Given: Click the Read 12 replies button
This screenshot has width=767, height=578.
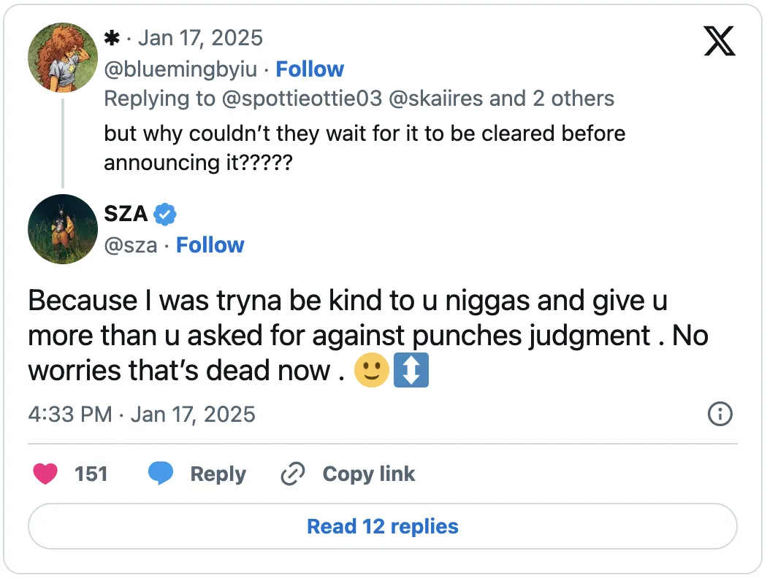Looking at the screenshot, I should coord(383,526).
